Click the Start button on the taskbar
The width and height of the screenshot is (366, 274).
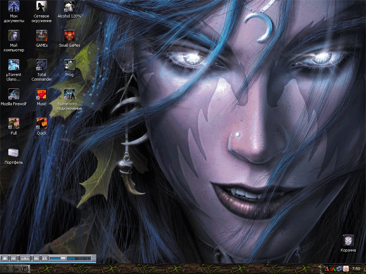(14, 269)
